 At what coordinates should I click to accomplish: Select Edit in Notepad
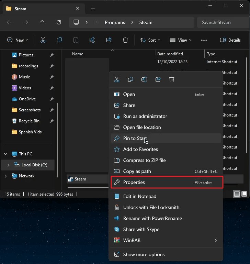tap(166, 196)
